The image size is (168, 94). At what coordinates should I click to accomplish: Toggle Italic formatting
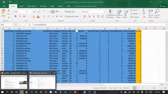[x=20, y=16]
